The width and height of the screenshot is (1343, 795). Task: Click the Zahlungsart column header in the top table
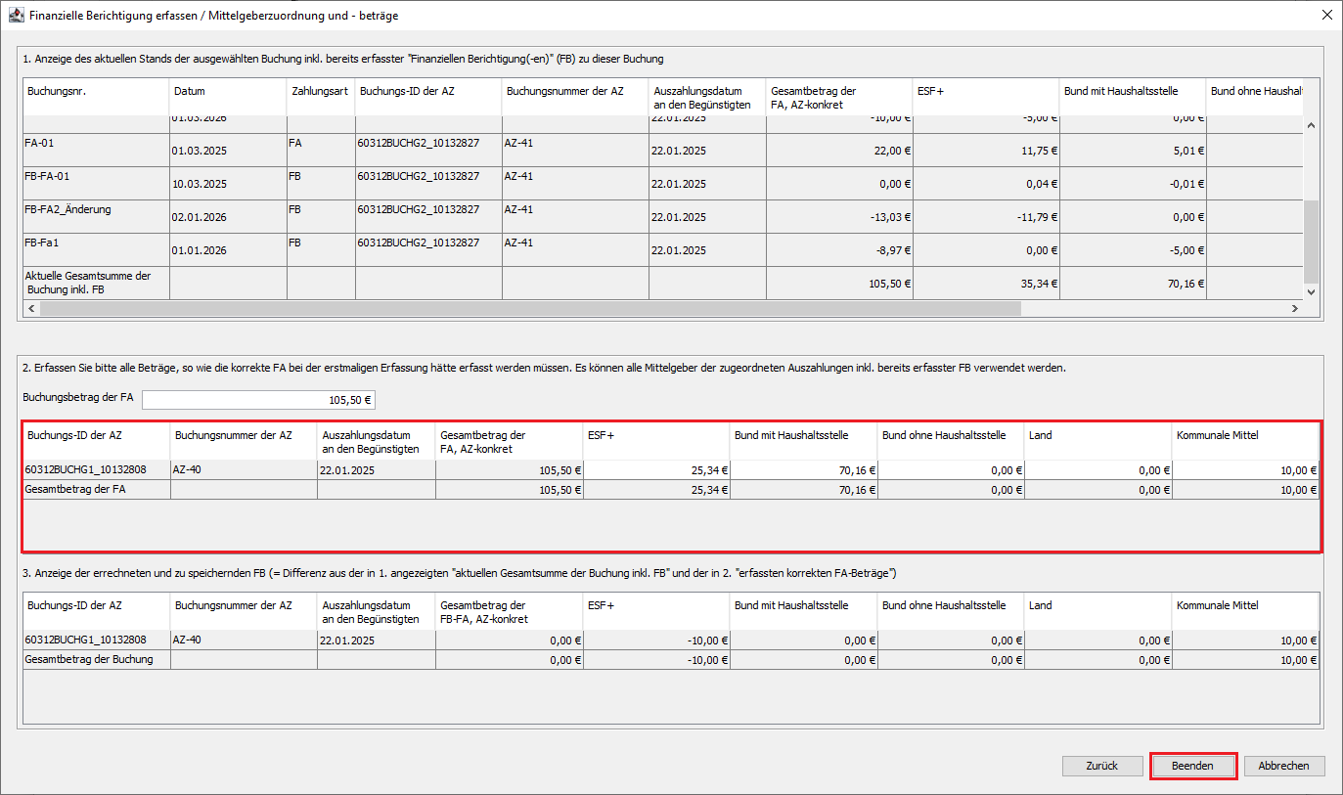pos(320,91)
